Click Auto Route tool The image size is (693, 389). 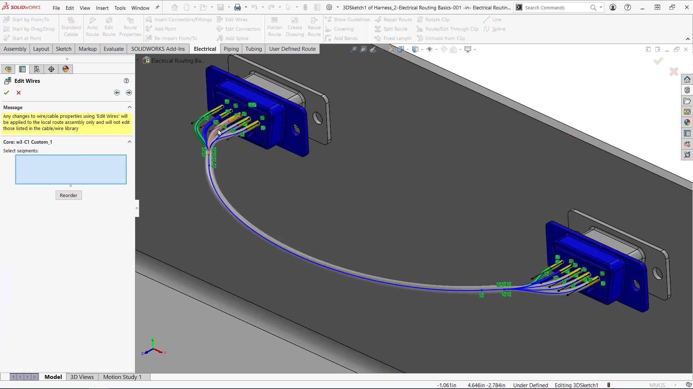(92, 27)
